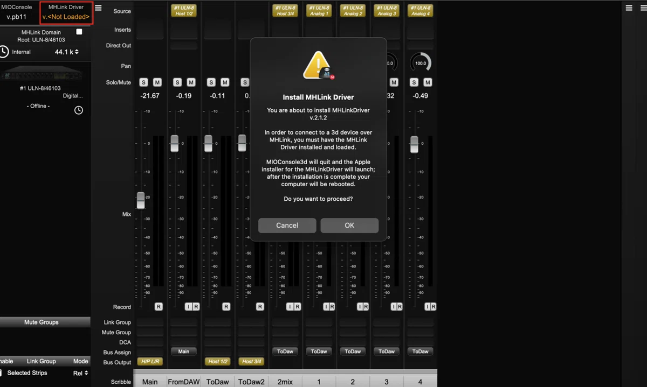The width and height of the screenshot is (647, 387).
Task: Enable input monitor I on FromDAW strip
Action: (x=188, y=307)
